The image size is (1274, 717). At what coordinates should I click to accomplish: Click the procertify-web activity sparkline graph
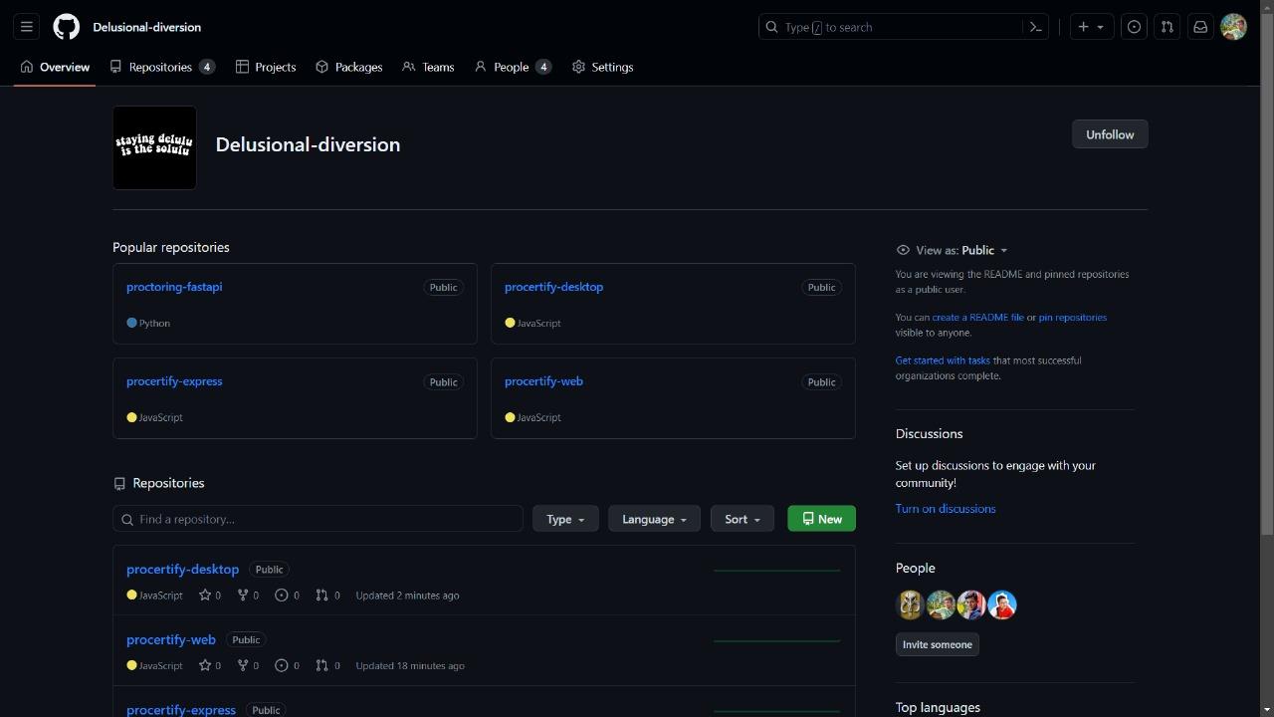[777, 641]
